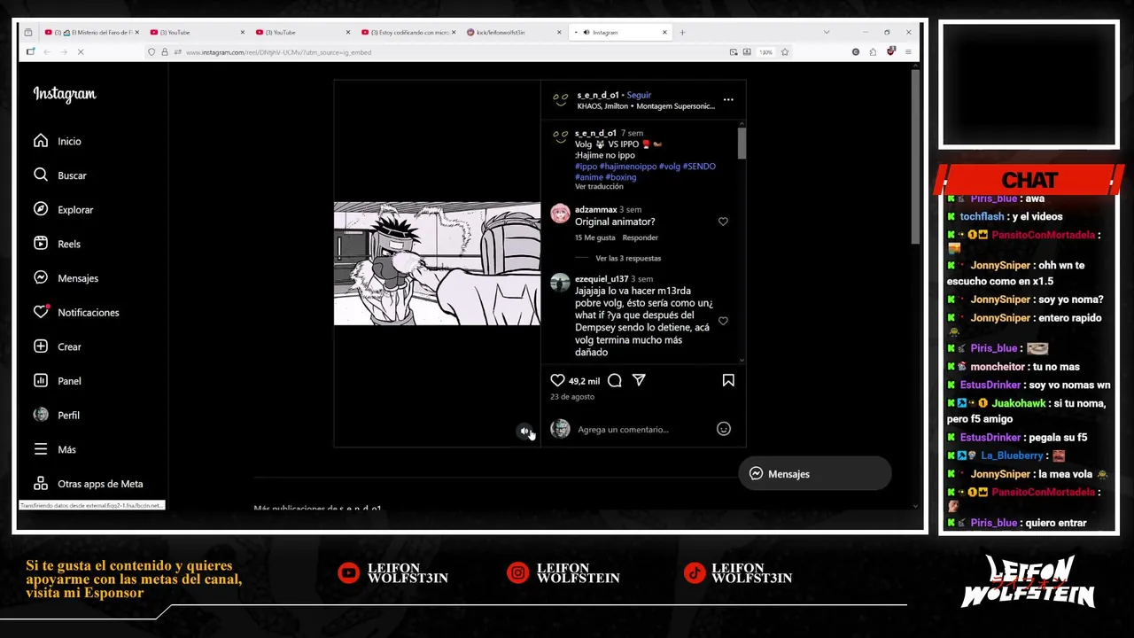Image resolution: width=1134 pixels, height=638 pixels.
Task: View the 49,2 mil likes count
Action: 584,381
